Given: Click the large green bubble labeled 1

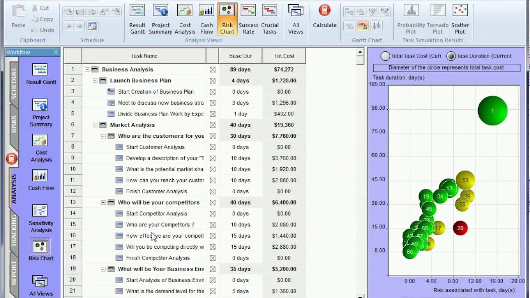Looking at the screenshot, I should pyautogui.click(x=492, y=111).
